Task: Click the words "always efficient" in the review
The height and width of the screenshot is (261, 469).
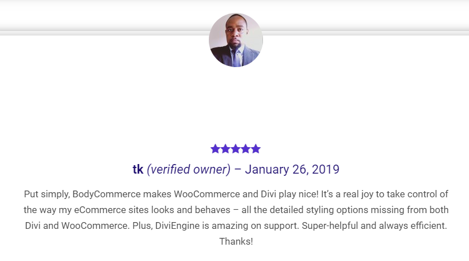Action: 413,225
